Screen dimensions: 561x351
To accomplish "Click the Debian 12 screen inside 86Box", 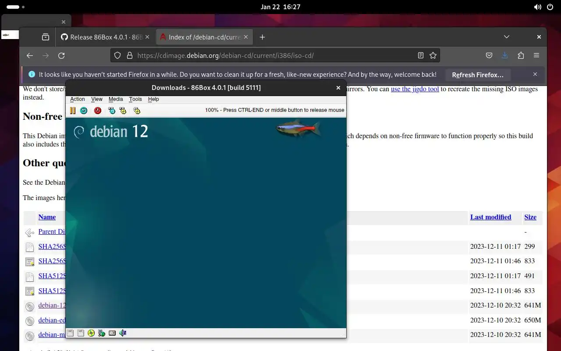I will pos(206,223).
